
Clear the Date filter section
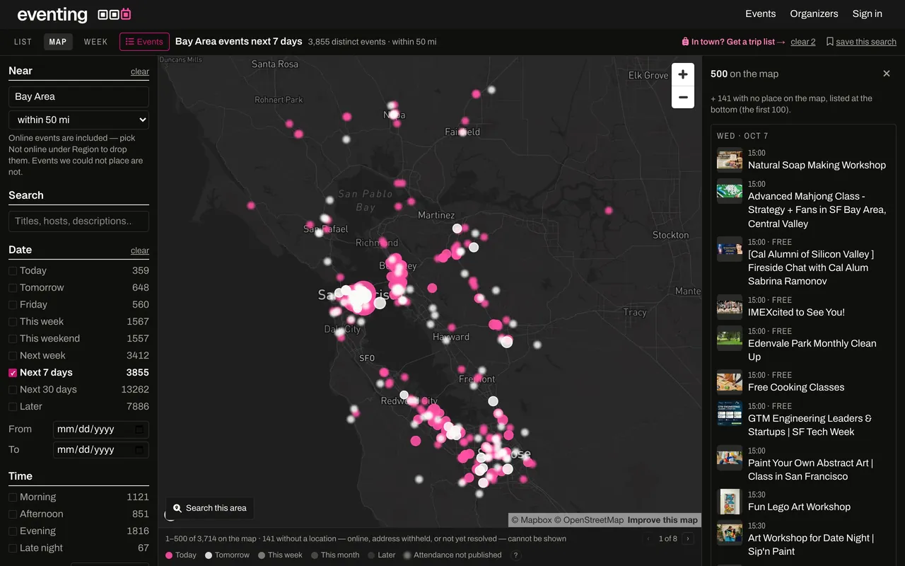(140, 250)
